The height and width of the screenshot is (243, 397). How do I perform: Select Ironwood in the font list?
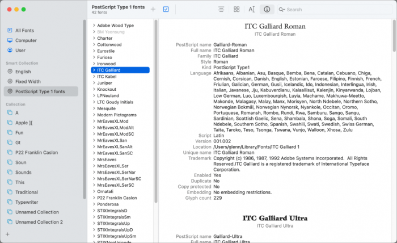tap(107, 64)
